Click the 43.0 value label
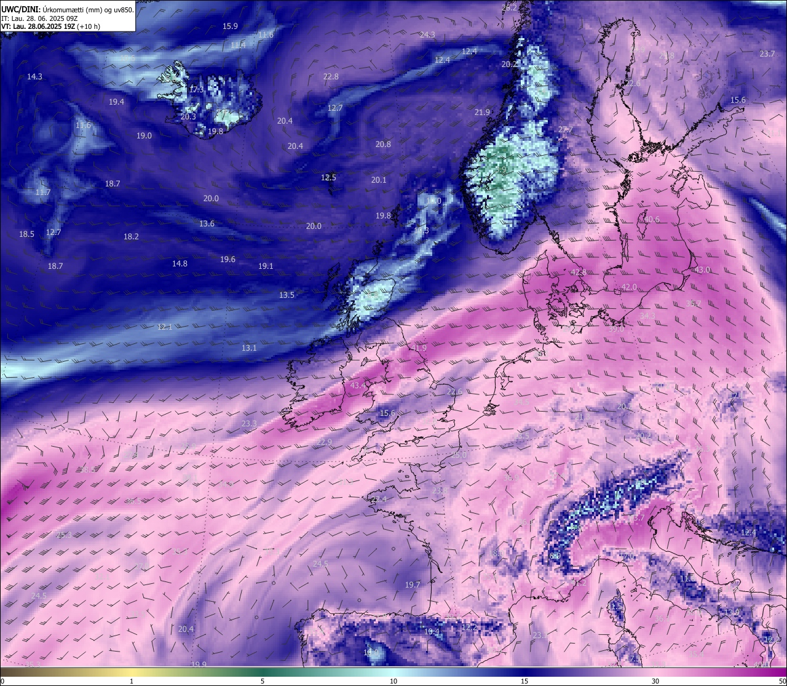The width and height of the screenshot is (787, 686). tap(702, 270)
